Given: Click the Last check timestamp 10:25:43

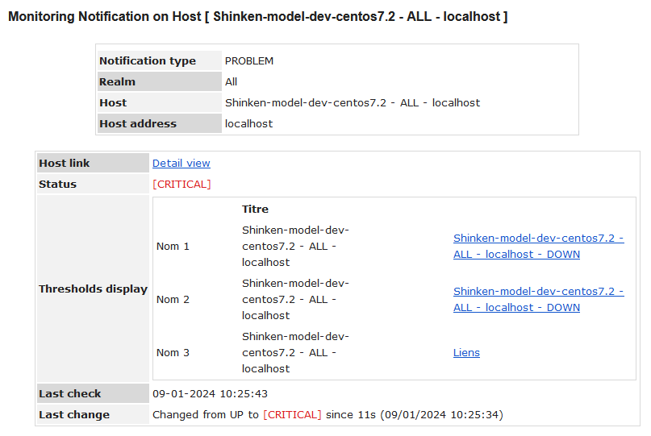Looking at the screenshot, I should point(210,393).
